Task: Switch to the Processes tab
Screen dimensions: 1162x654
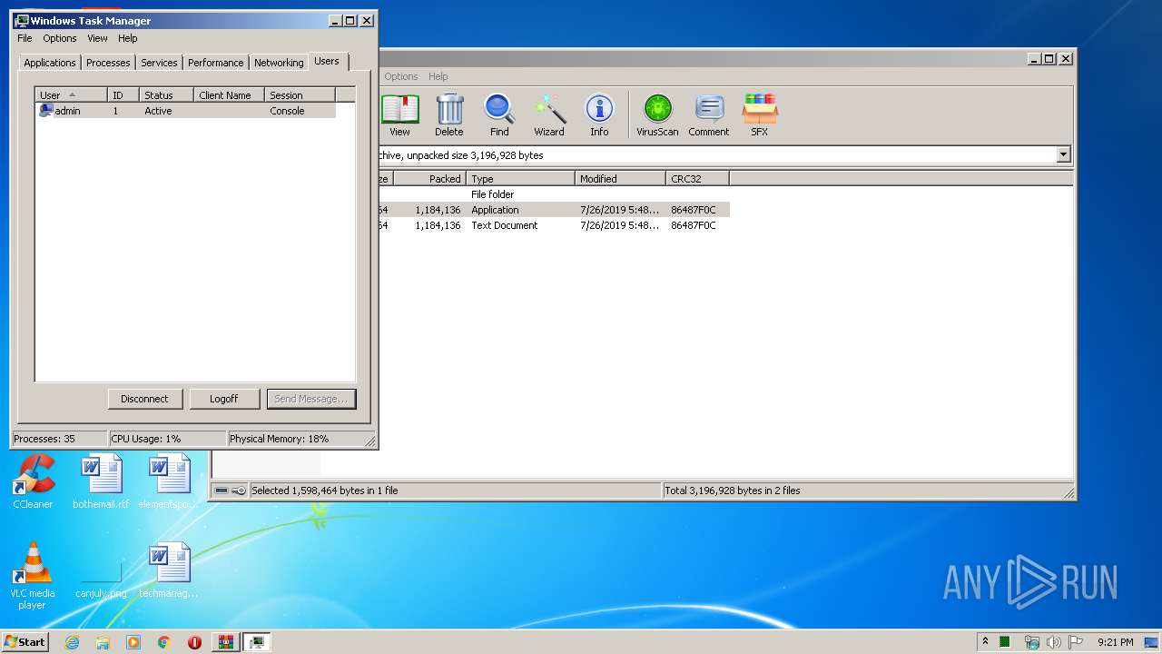Action: click(x=108, y=63)
